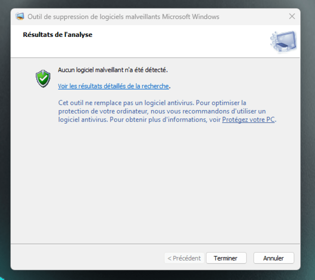Image resolution: width=315 pixels, height=280 pixels.
Task: Click the computer scan header icon
Action: click(283, 41)
